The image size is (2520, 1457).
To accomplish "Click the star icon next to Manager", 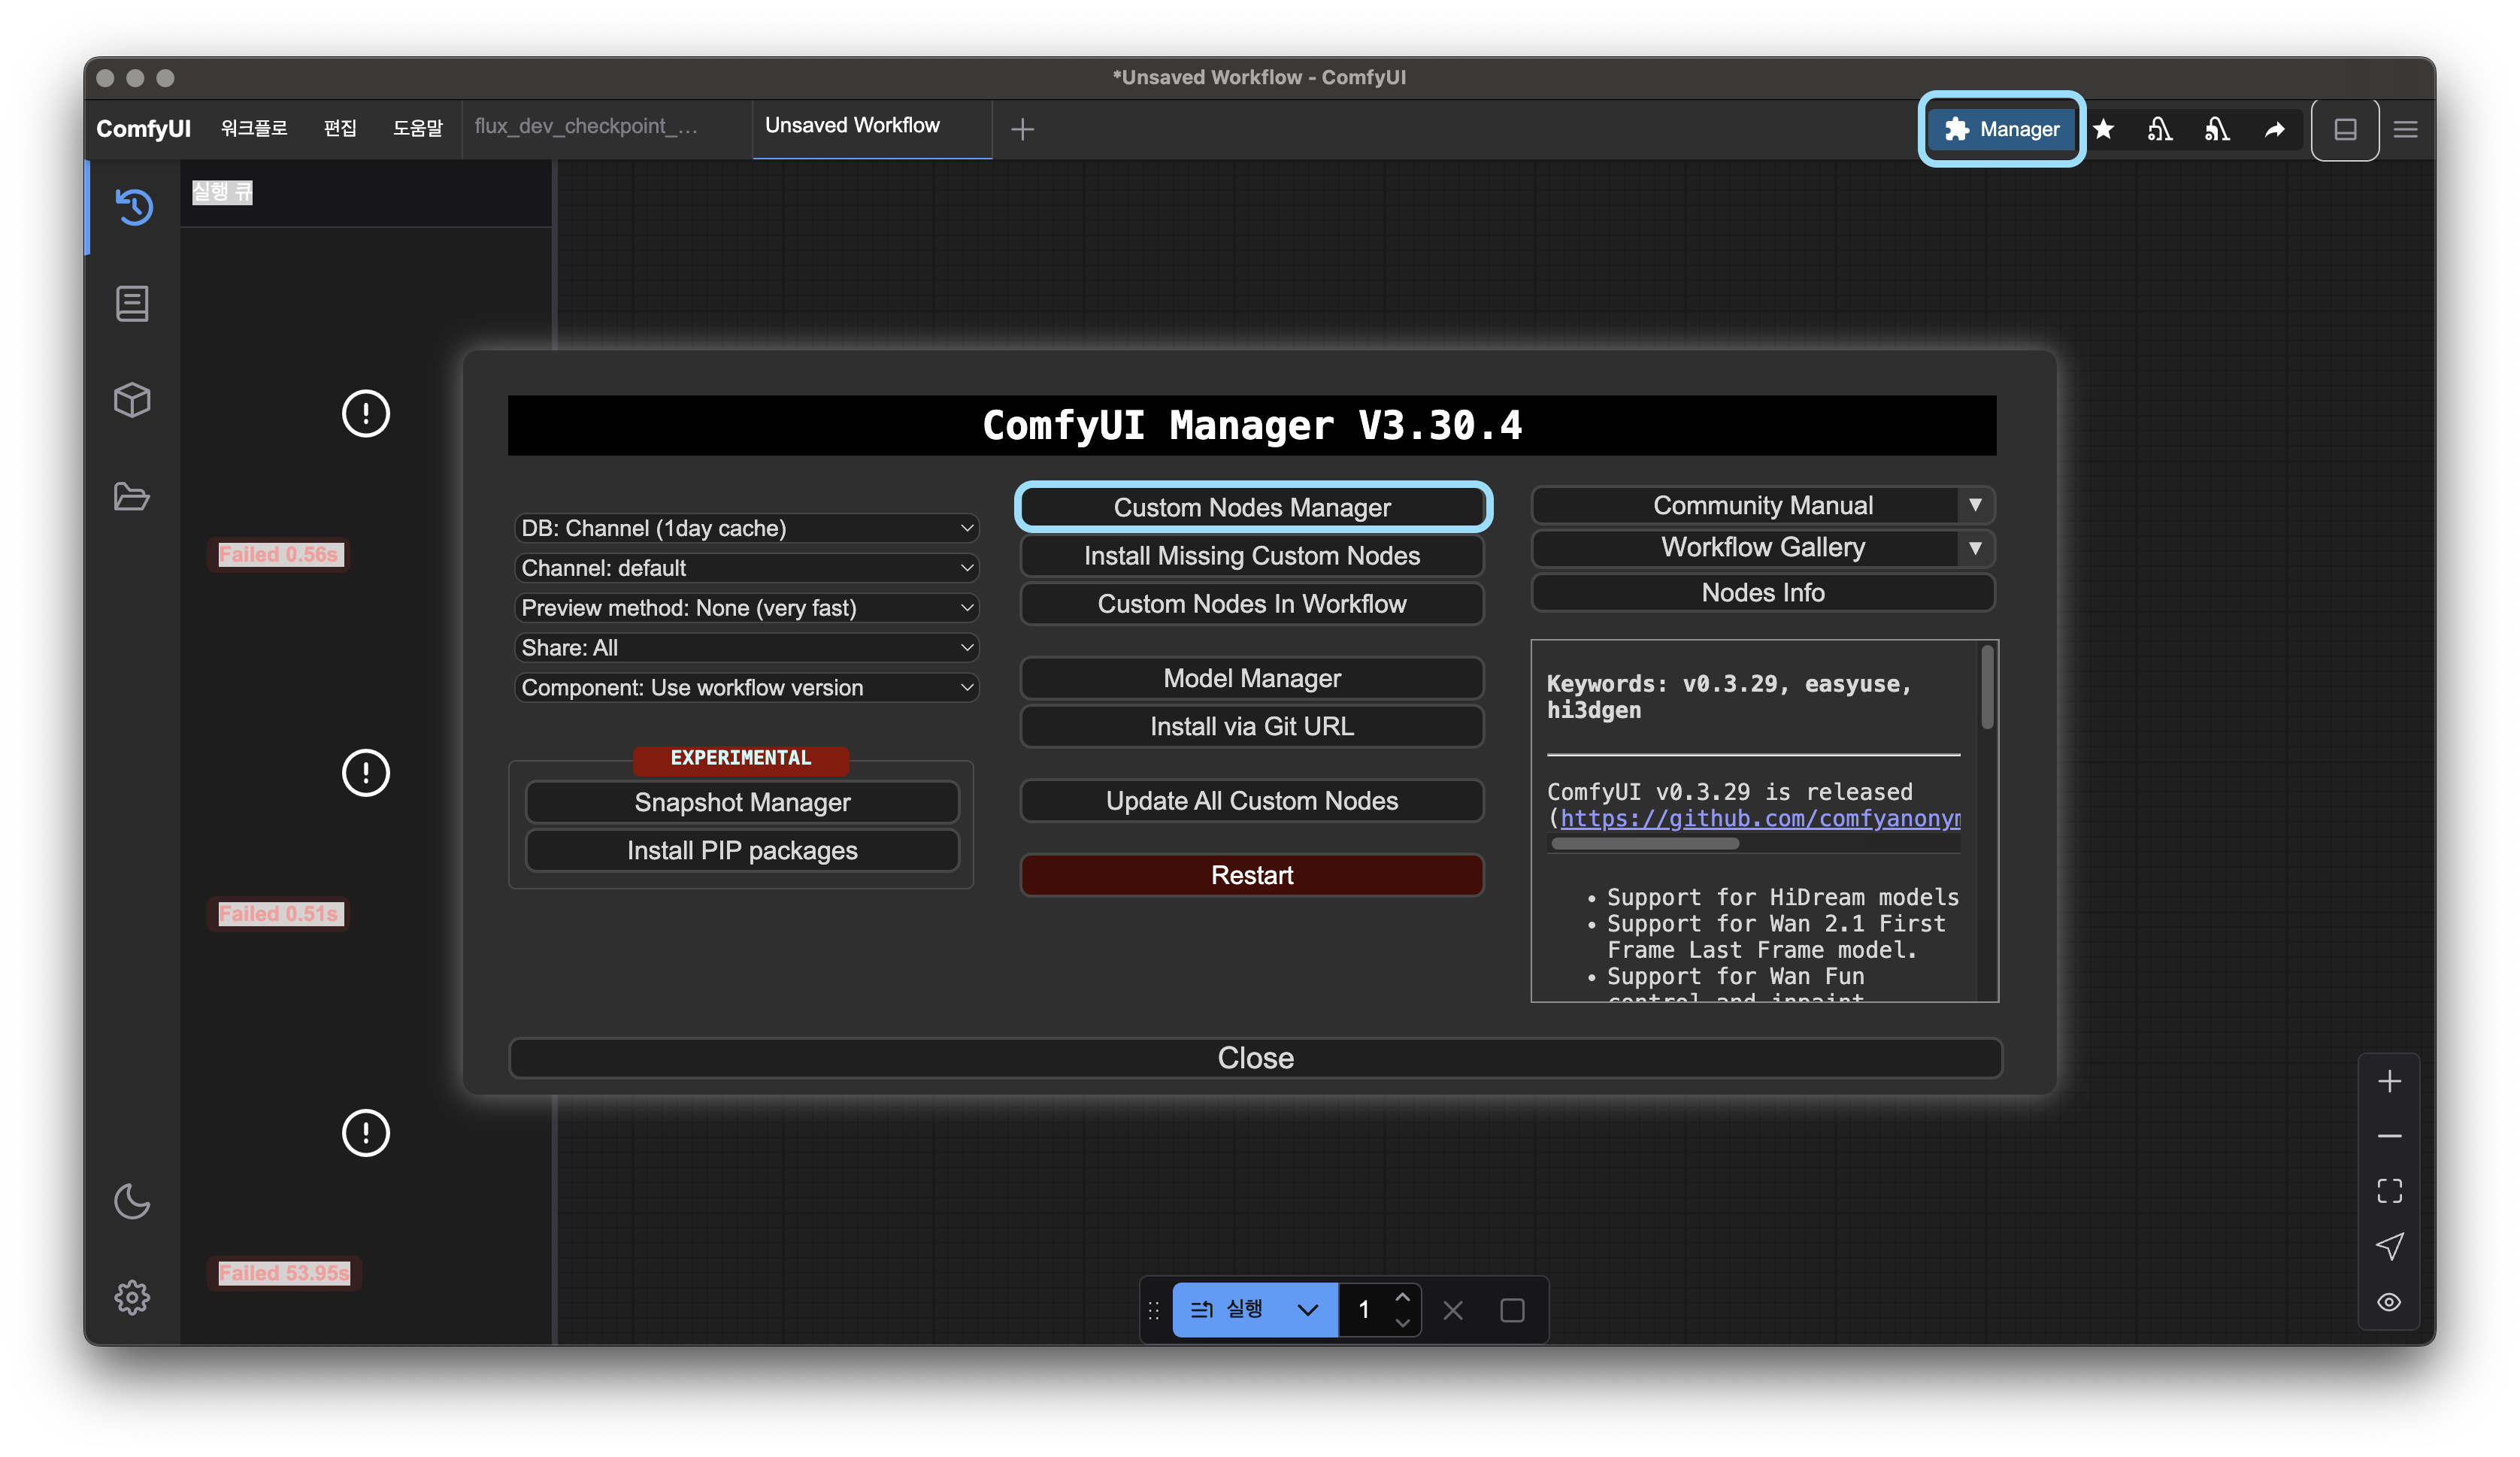I will [2103, 129].
